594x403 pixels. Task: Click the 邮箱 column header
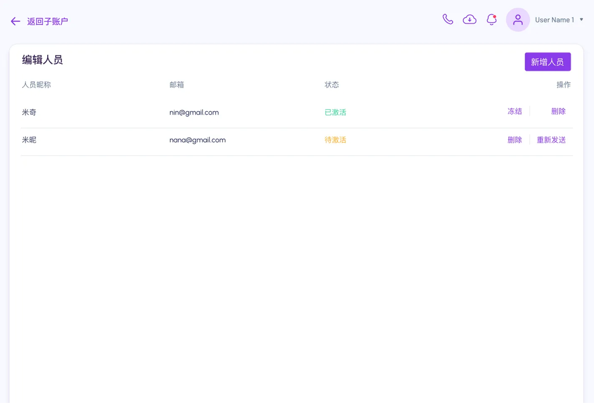click(176, 85)
